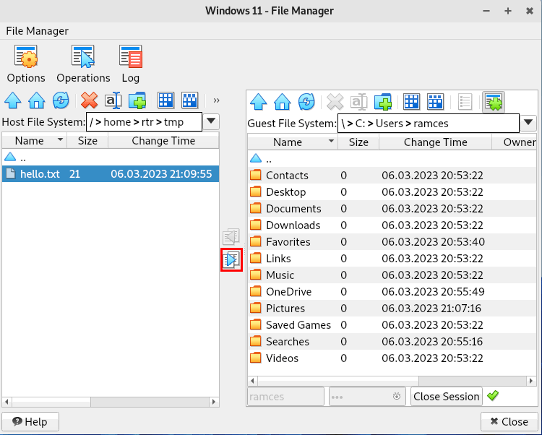Refresh the host file system pane
Screen dimensions: 542x435
(61, 100)
